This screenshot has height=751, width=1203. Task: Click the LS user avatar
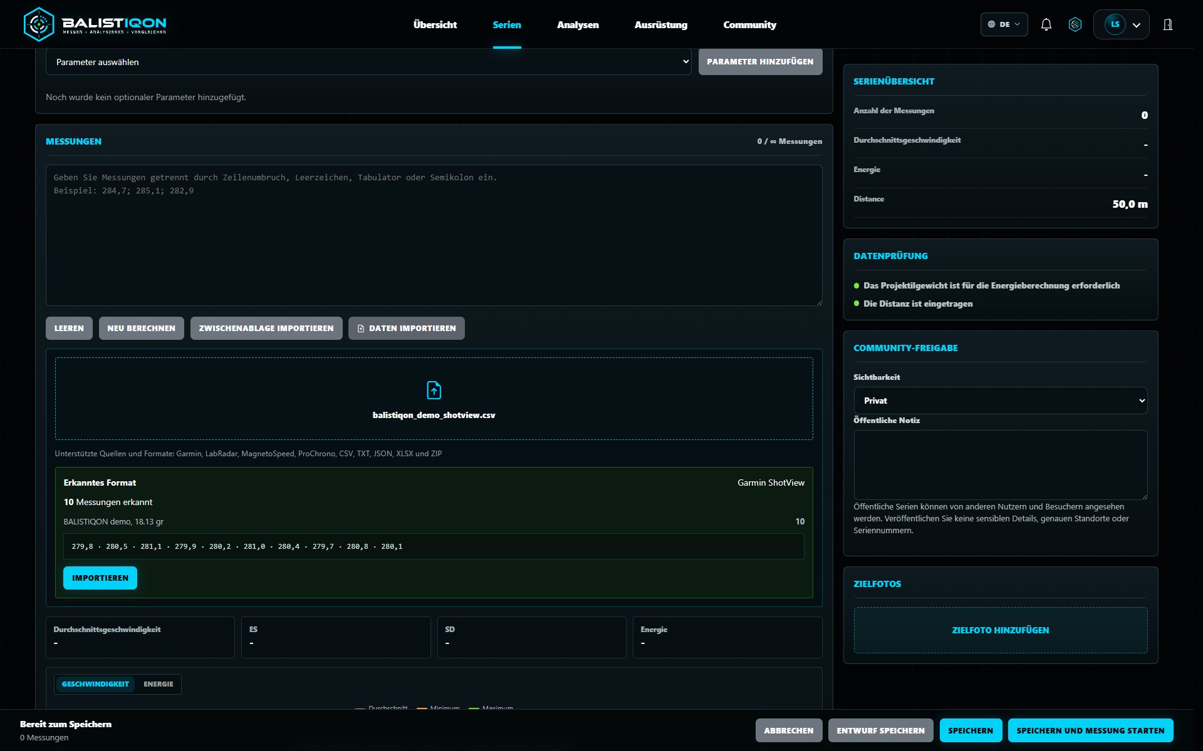[1115, 24]
